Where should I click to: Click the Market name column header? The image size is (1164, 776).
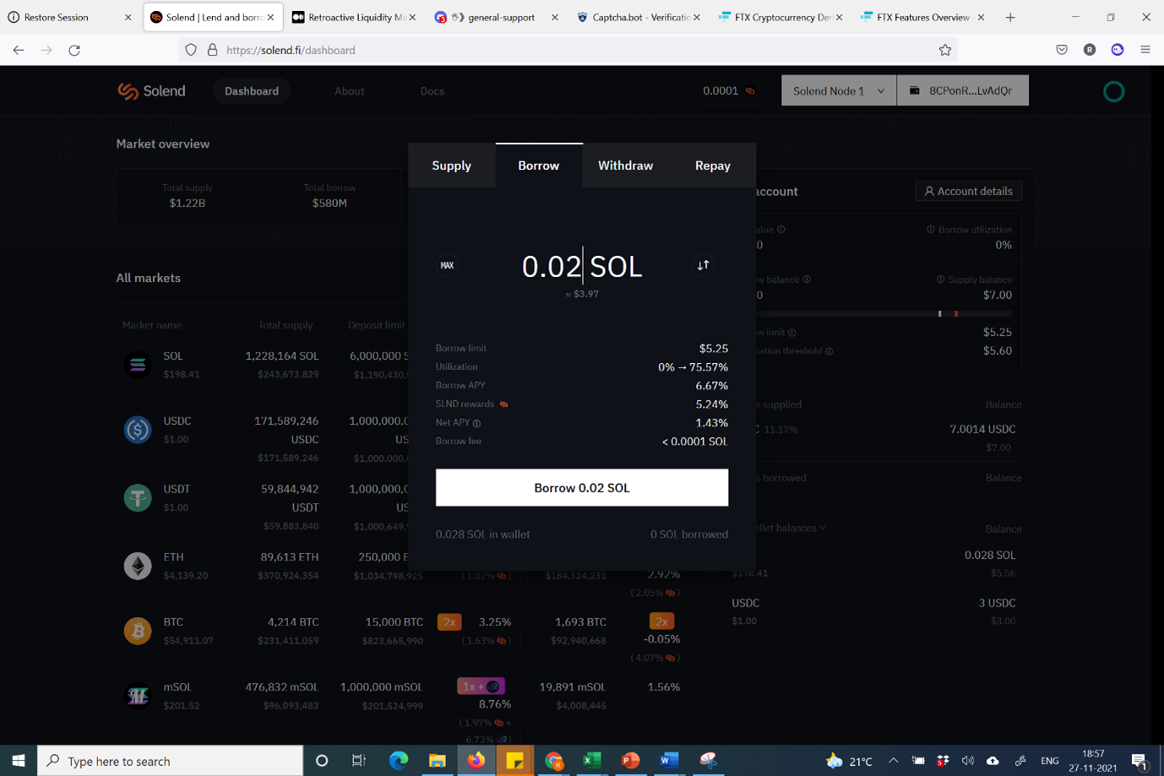click(152, 325)
